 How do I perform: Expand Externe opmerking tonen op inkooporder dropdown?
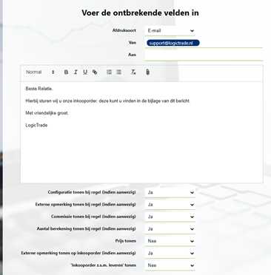pyautogui.click(x=170, y=253)
